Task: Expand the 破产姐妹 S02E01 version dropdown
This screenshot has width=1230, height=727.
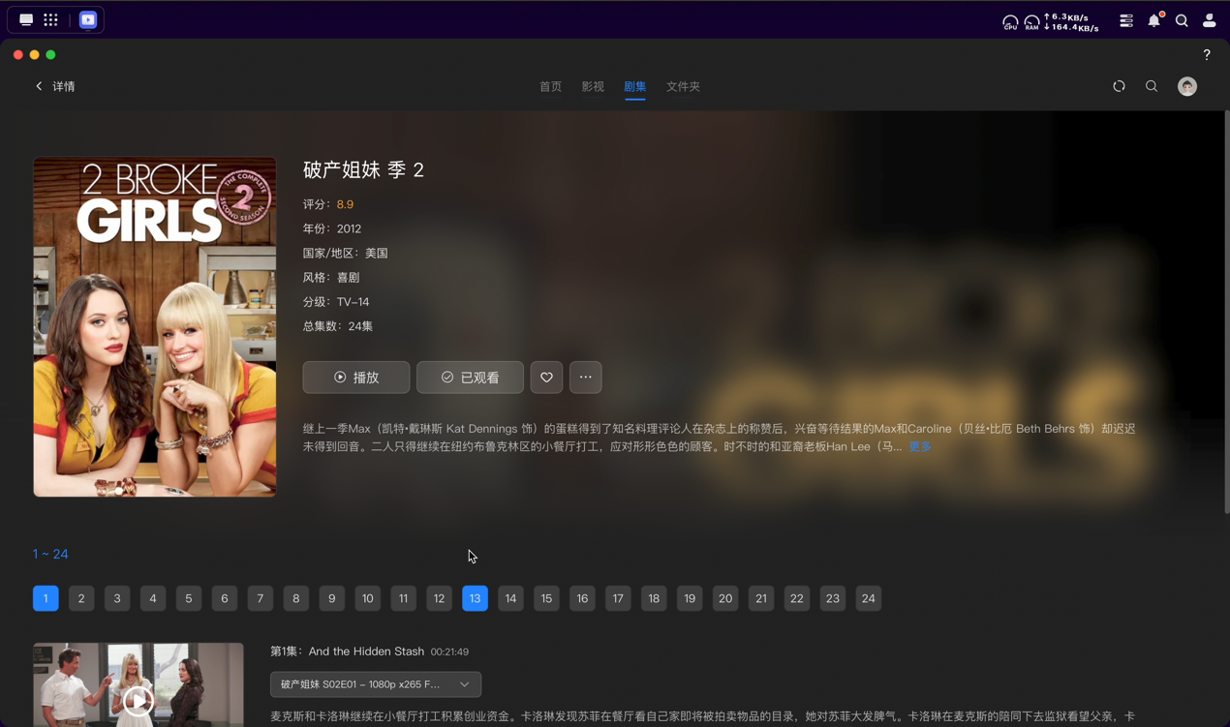Action: [376, 684]
